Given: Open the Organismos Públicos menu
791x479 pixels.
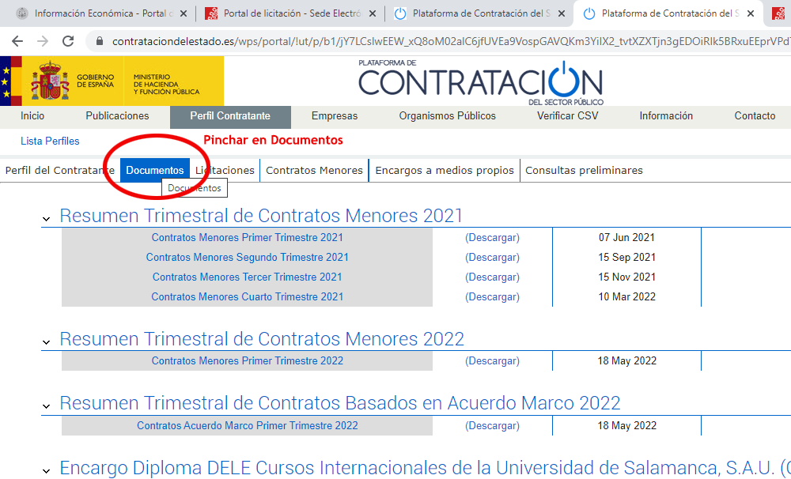Looking at the screenshot, I should click(x=447, y=116).
